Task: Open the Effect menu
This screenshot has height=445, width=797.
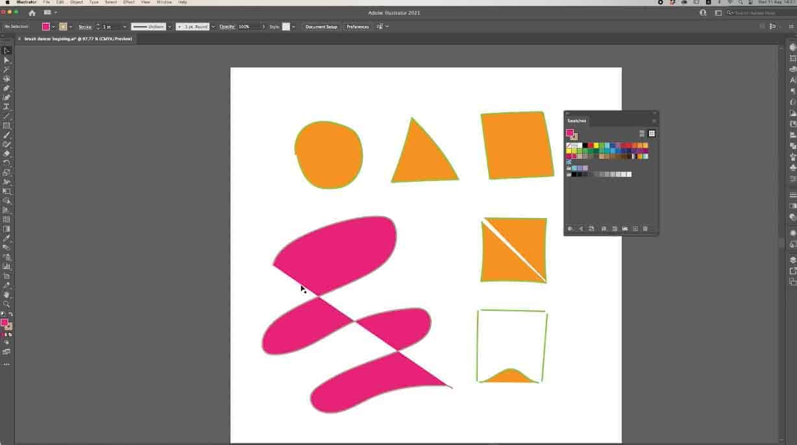Action: 129,3
